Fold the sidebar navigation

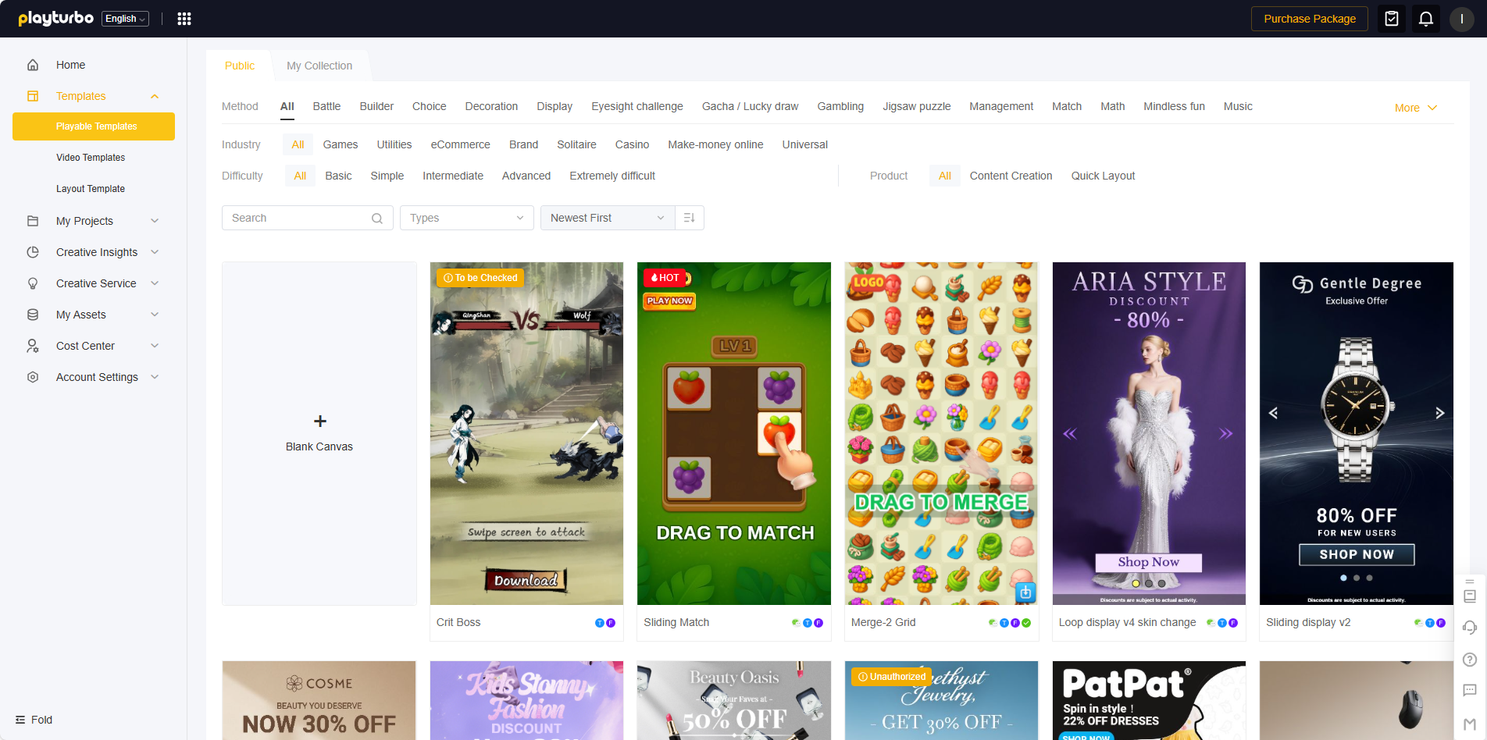tap(34, 720)
